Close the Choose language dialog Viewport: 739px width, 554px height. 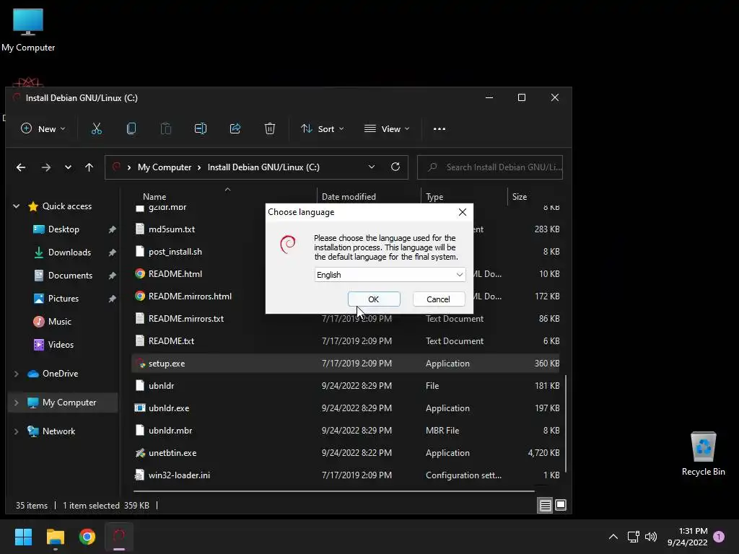(463, 212)
